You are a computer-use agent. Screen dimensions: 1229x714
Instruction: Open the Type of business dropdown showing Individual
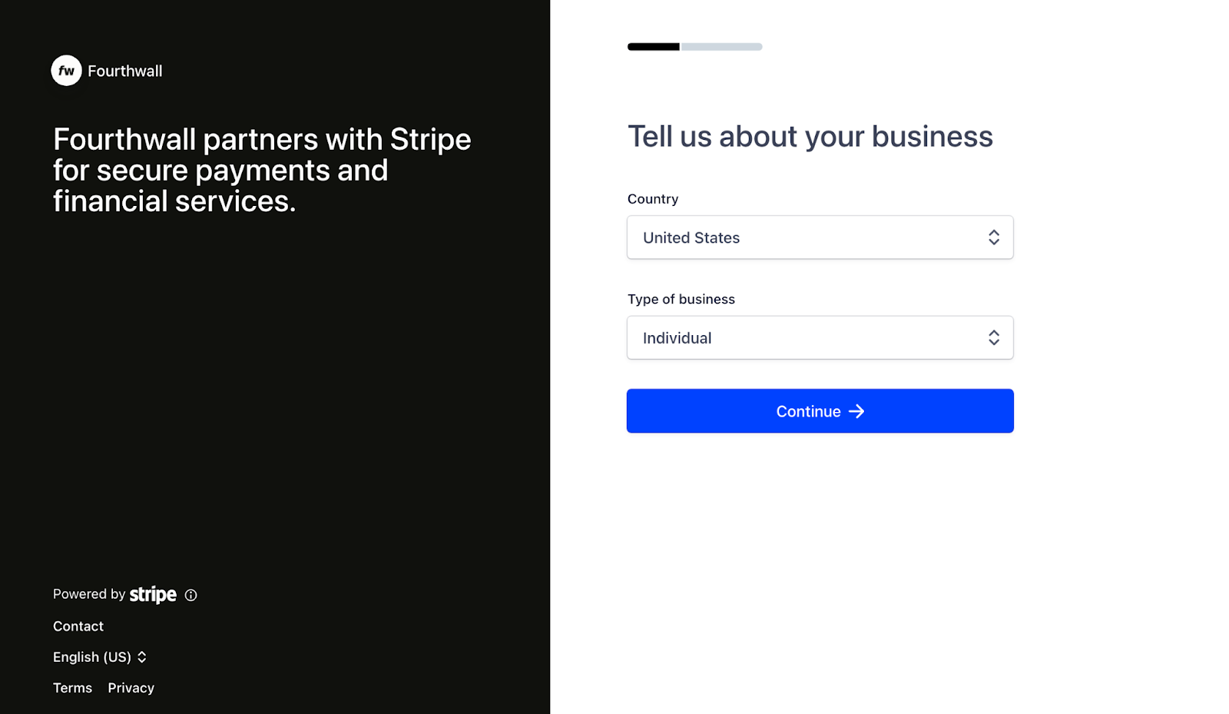(x=820, y=337)
